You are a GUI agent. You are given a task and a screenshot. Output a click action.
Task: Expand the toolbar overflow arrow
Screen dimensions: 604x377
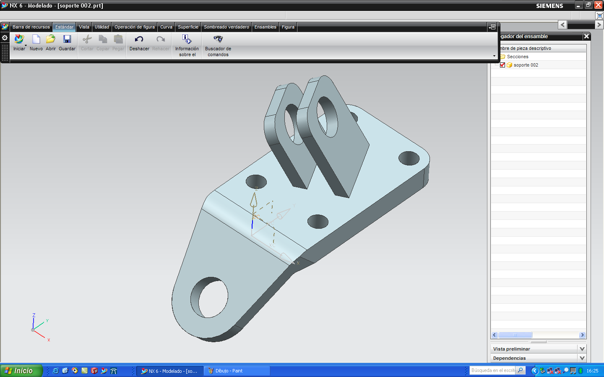(494, 56)
